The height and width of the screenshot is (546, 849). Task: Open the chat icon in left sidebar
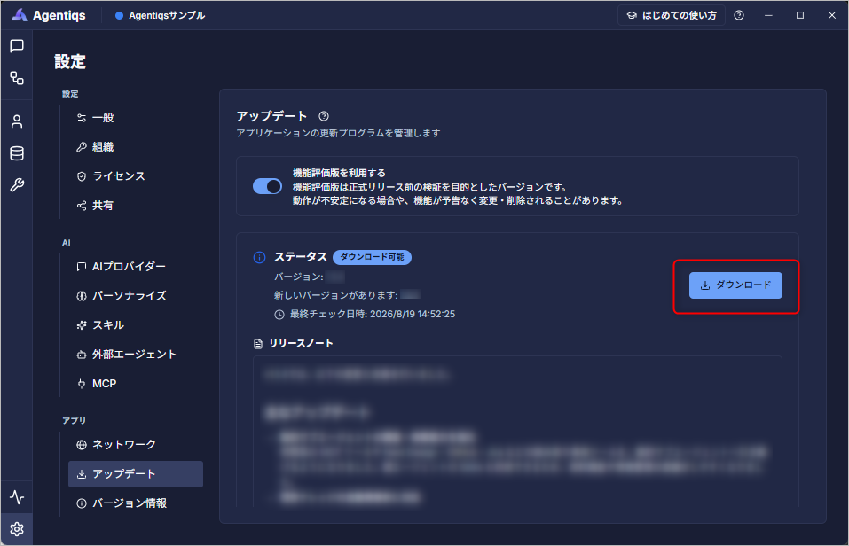click(x=17, y=46)
